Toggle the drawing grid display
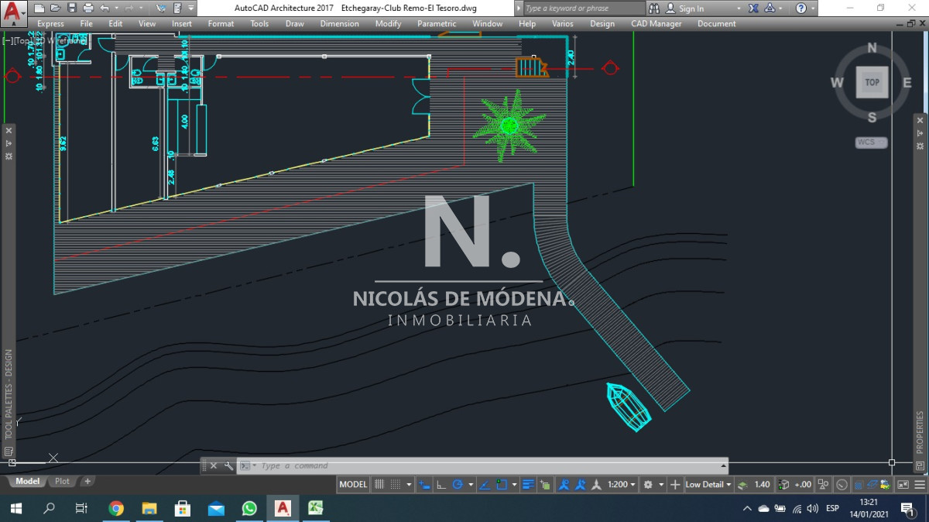This screenshot has height=522, width=929. 379,485
